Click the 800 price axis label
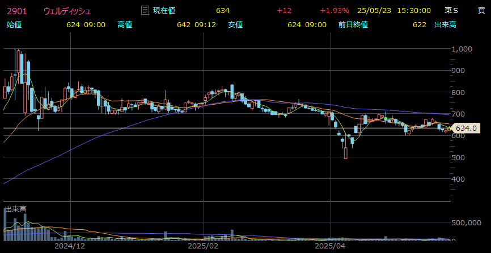The image size is (491, 253). coord(459,93)
